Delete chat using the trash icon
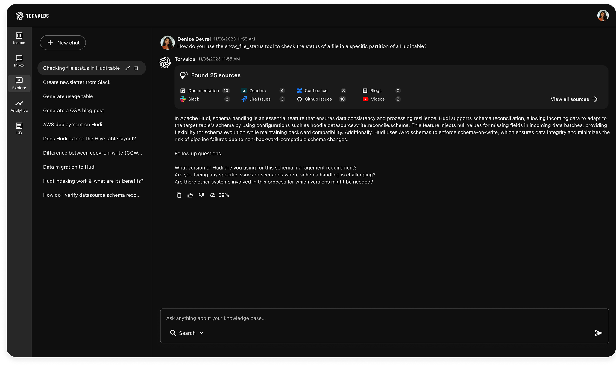This screenshot has width=616, height=366. coord(136,68)
